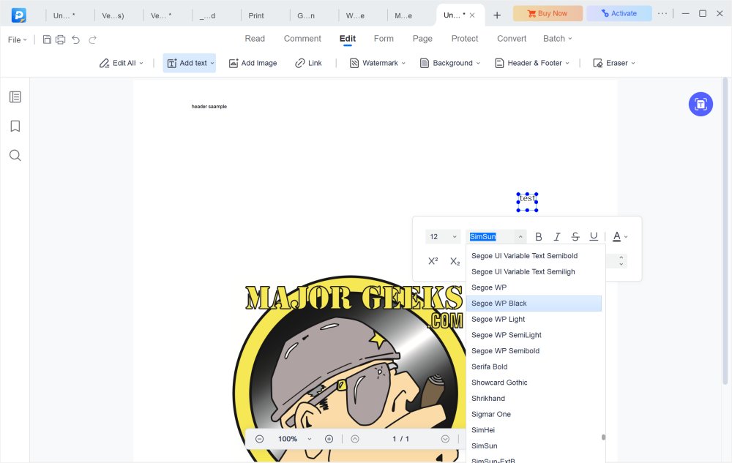Screen dimensions: 732x463
Task: Toggle Strikethrough formatting
Action: (575, 237)
